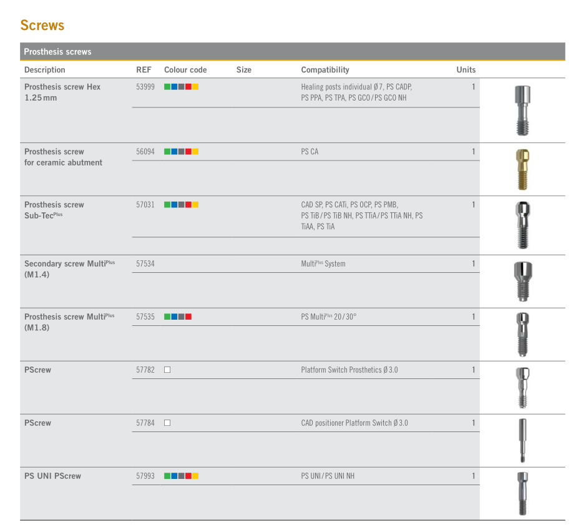Image resolution: width=581 pixels, height=527 pixels.
Task: Click the Colour code column header
Action: [x=185, y=70]
